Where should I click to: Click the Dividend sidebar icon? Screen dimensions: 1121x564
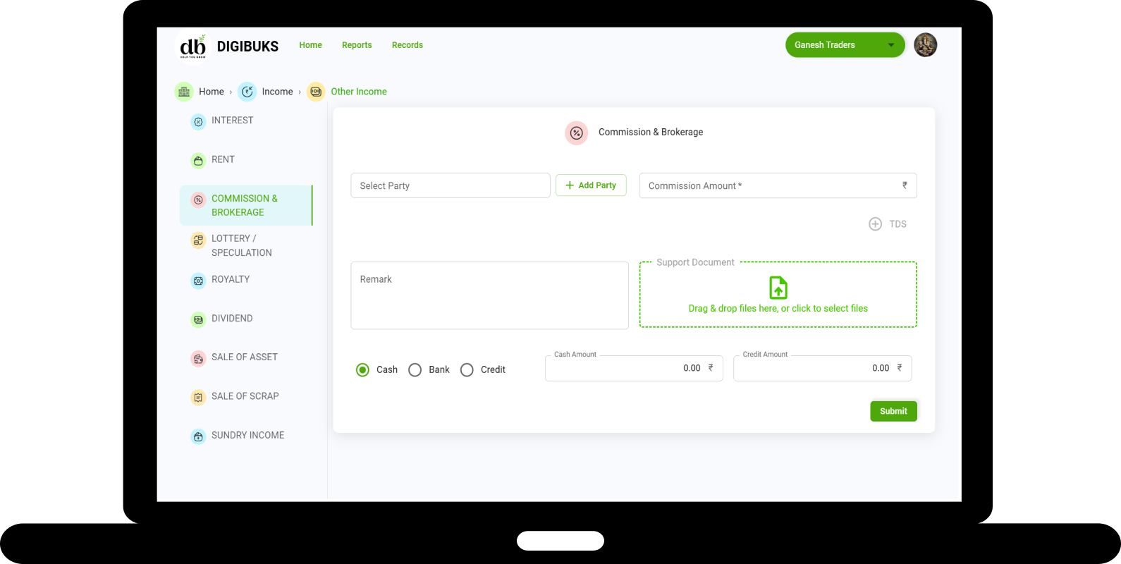198,319
